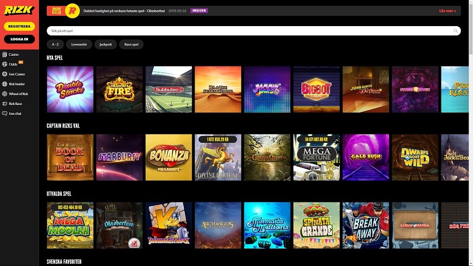Open Rizk Race via the flag icon
The height and width of the screenshot is (266, 473).
coord(4,104)
